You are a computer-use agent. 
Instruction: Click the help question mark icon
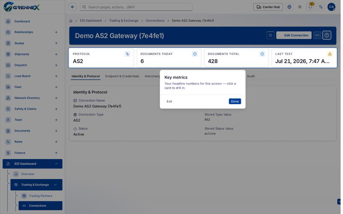point(327,35)
